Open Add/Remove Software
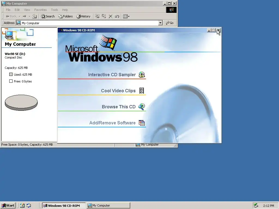This screenshot has height=209, width=279. [112, 123]
